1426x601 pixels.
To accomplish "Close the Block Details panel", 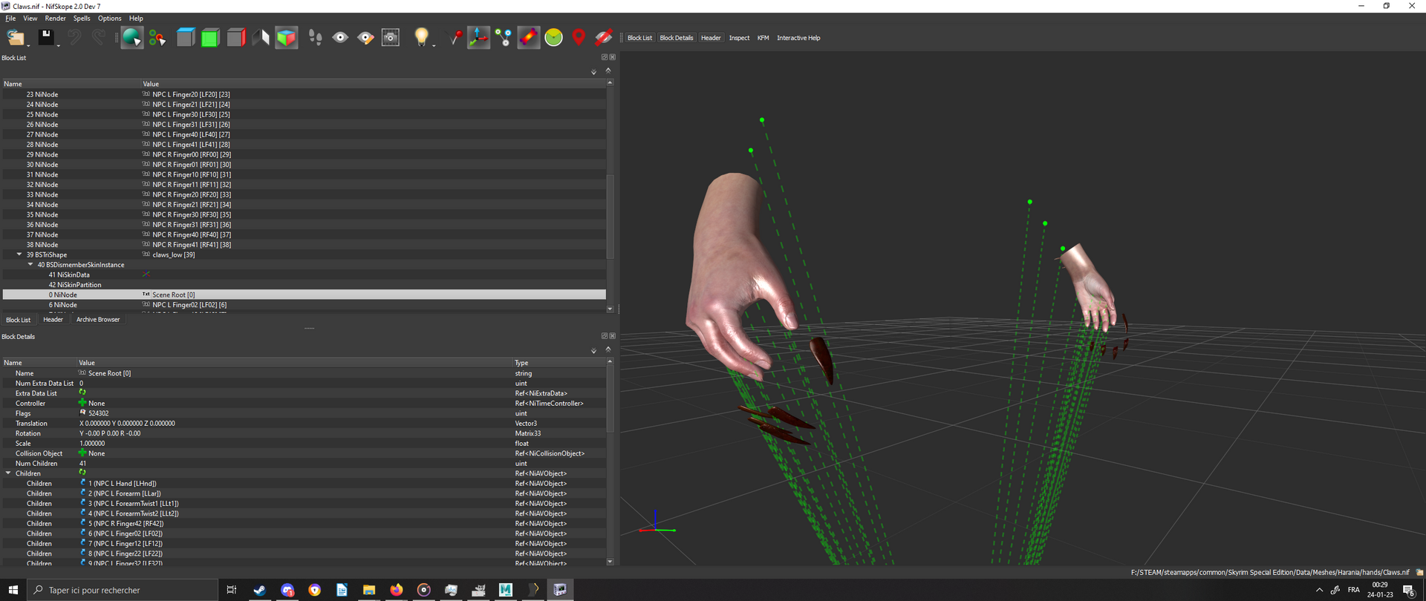I will (x=612, y=336).
